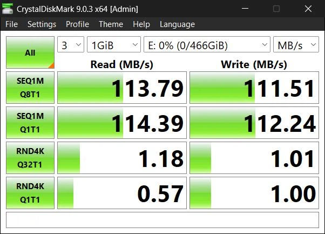325x234 pixels.
Task: Click the Write (MB/s) column header
Action: coord(254,64)
